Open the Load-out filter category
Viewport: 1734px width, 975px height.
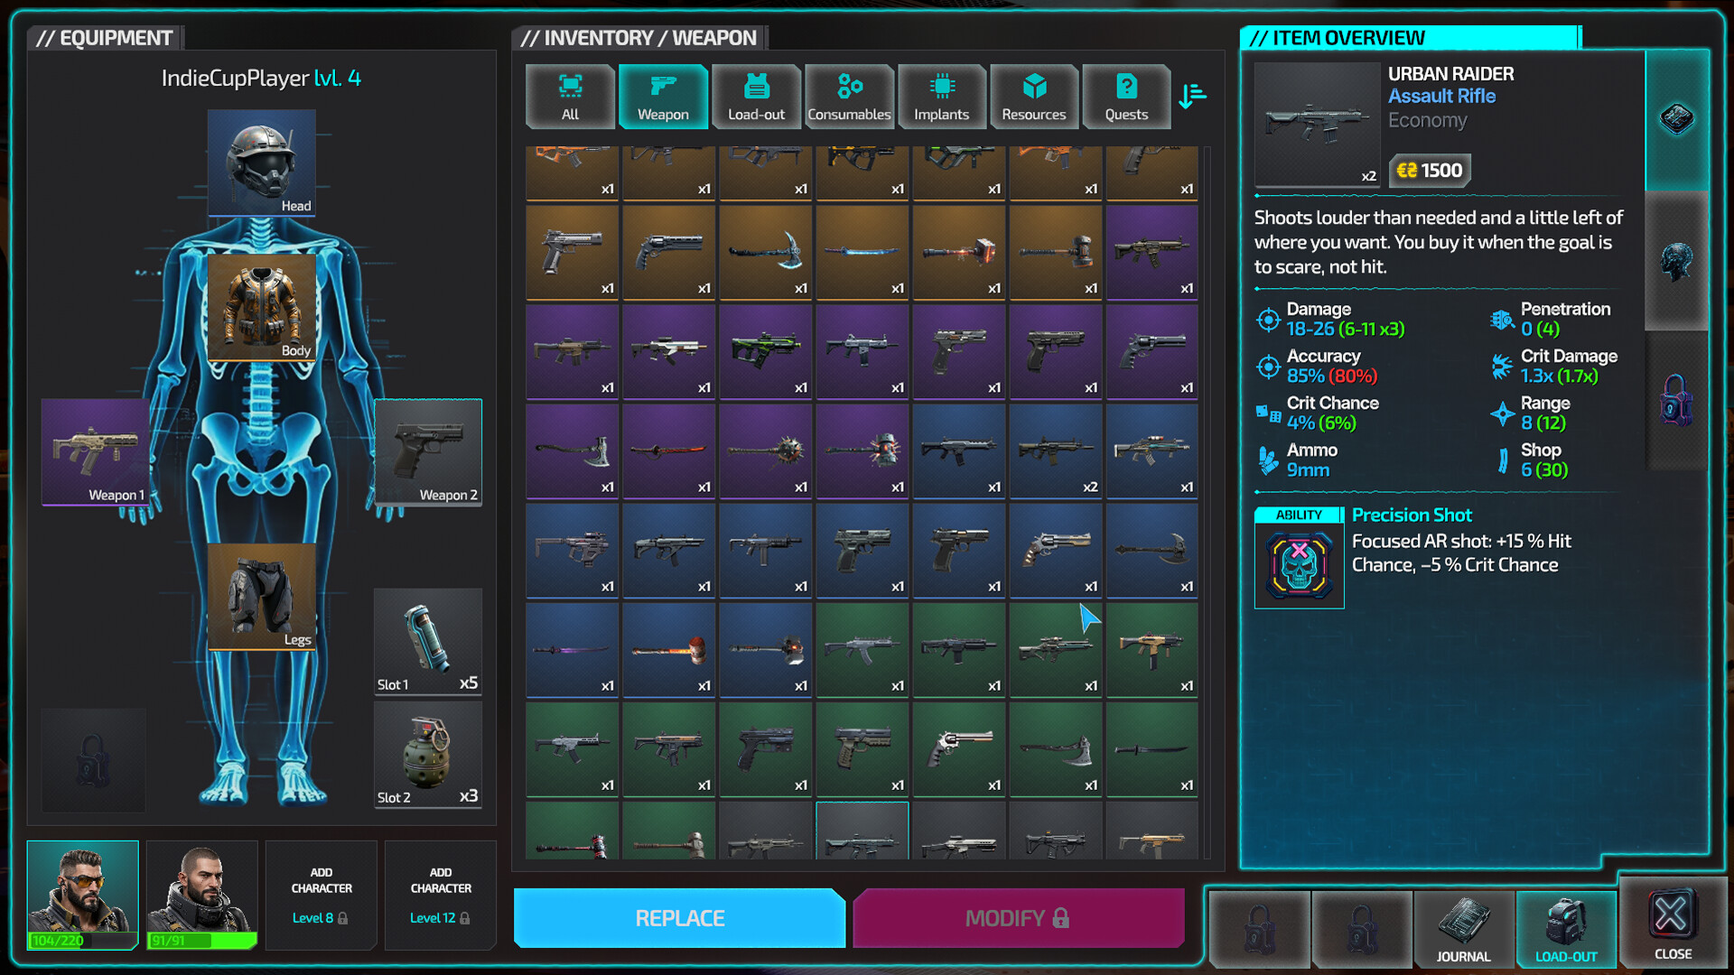[x=756, y=96]
